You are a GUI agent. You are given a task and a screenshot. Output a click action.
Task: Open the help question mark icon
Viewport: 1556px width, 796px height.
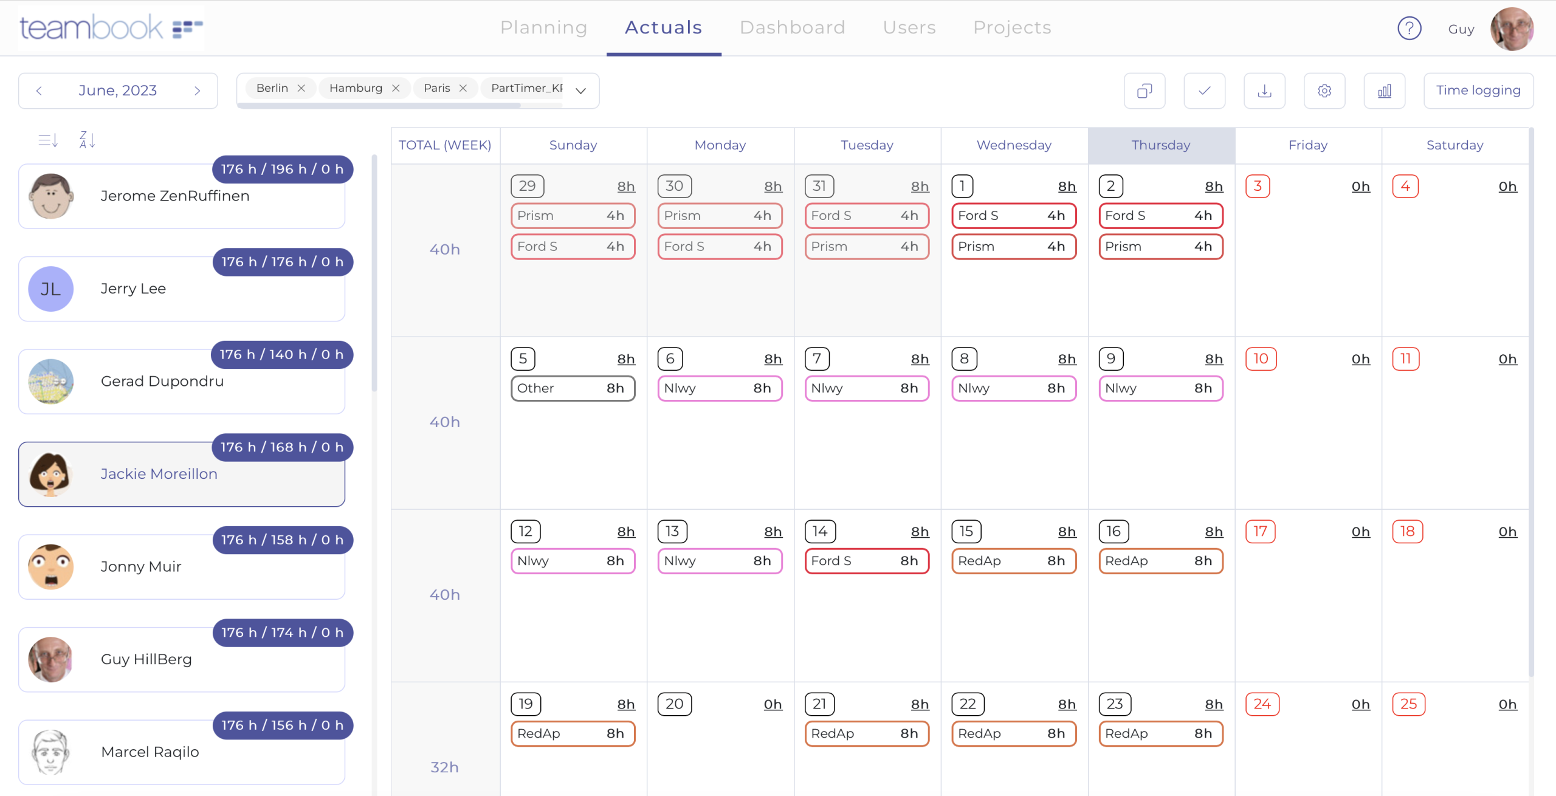[x=1409, y=28]
